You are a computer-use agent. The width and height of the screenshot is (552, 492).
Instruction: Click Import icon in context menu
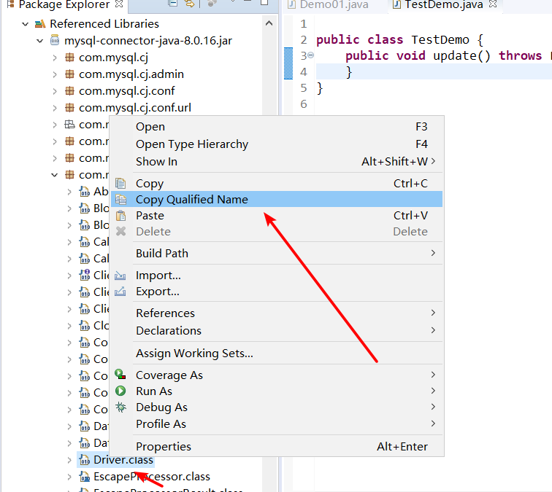pyautogui.click(x=120, y=276)
